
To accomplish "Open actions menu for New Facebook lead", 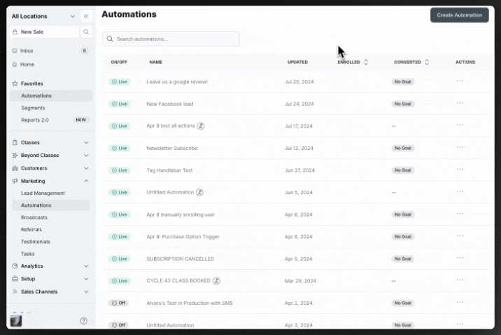I will (x=460, y=103).
